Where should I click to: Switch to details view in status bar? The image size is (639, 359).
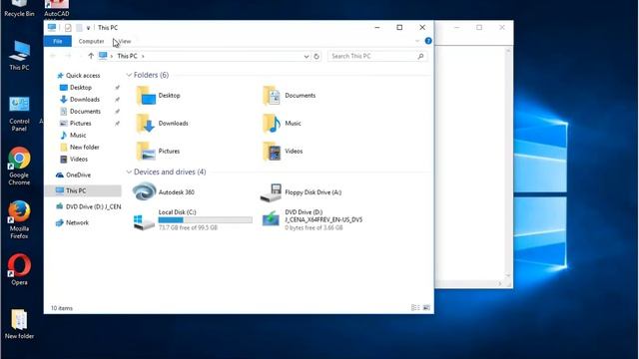click(x=415, y=308)
